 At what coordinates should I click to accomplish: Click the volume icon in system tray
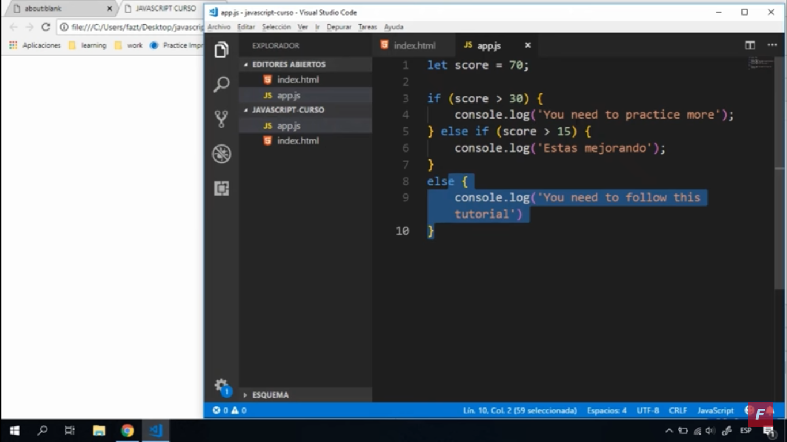(x=710, y=430)
